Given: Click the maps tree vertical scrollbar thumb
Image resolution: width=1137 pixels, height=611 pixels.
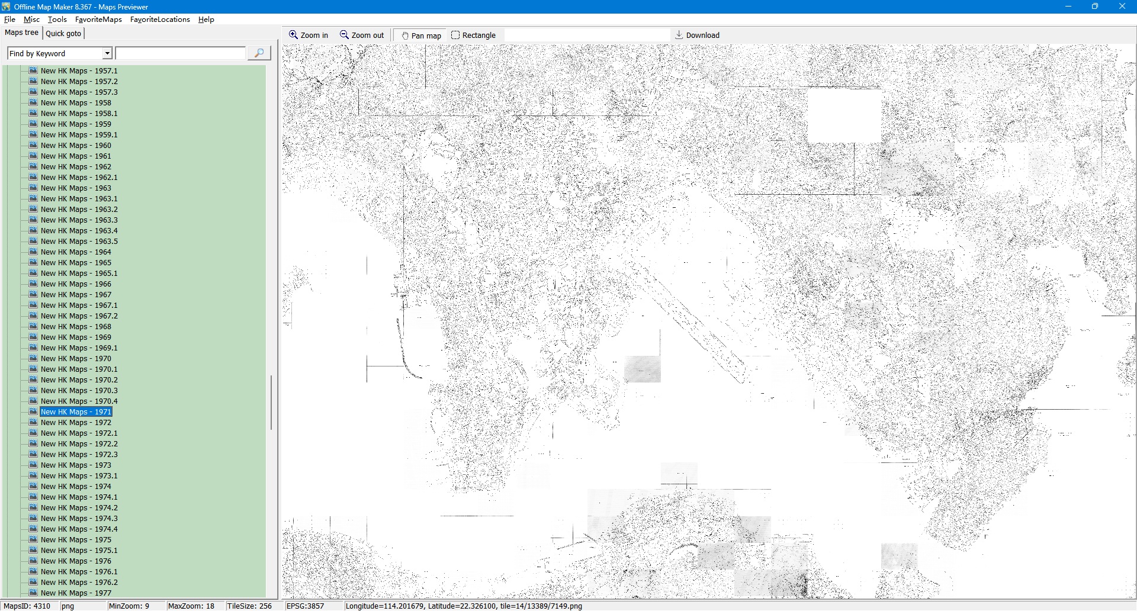Looking at the screenshot, I should (271, 403).
